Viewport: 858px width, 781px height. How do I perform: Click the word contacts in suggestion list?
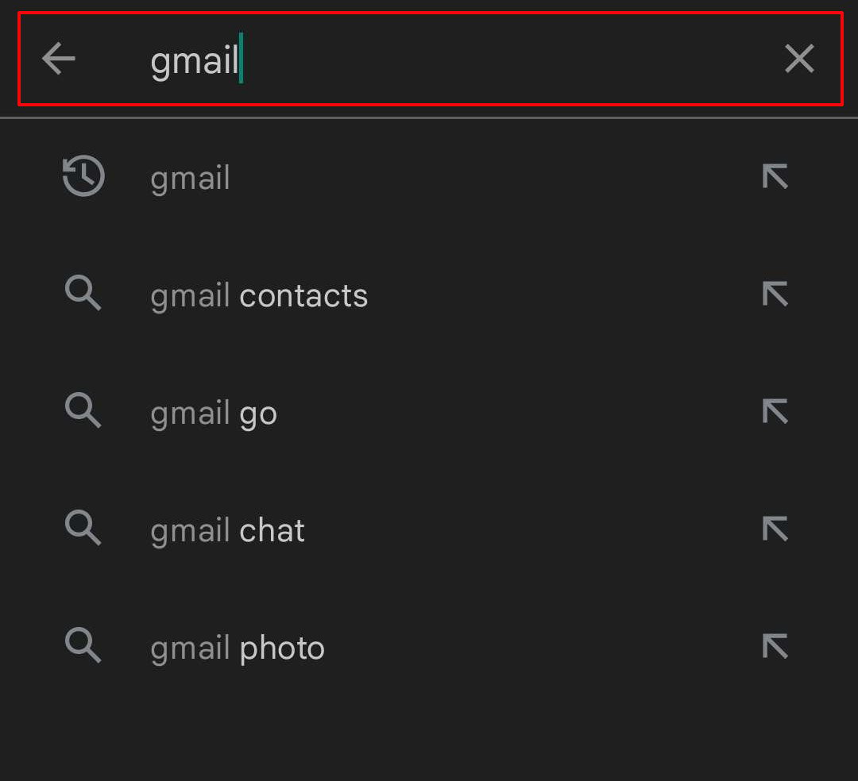click(x=303, y=296)
